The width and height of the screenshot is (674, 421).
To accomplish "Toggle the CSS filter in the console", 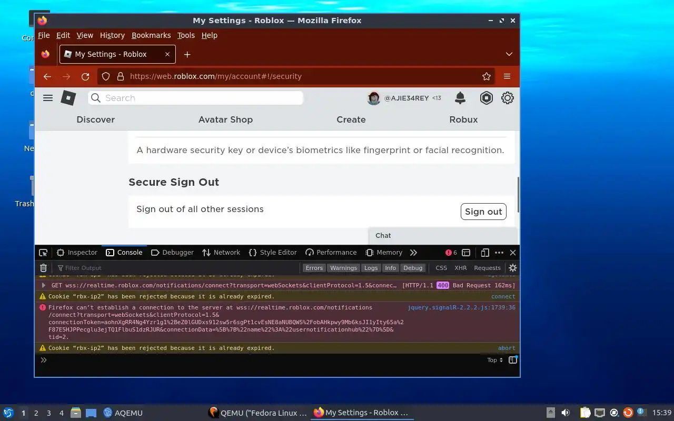I will tap(441, 268).
